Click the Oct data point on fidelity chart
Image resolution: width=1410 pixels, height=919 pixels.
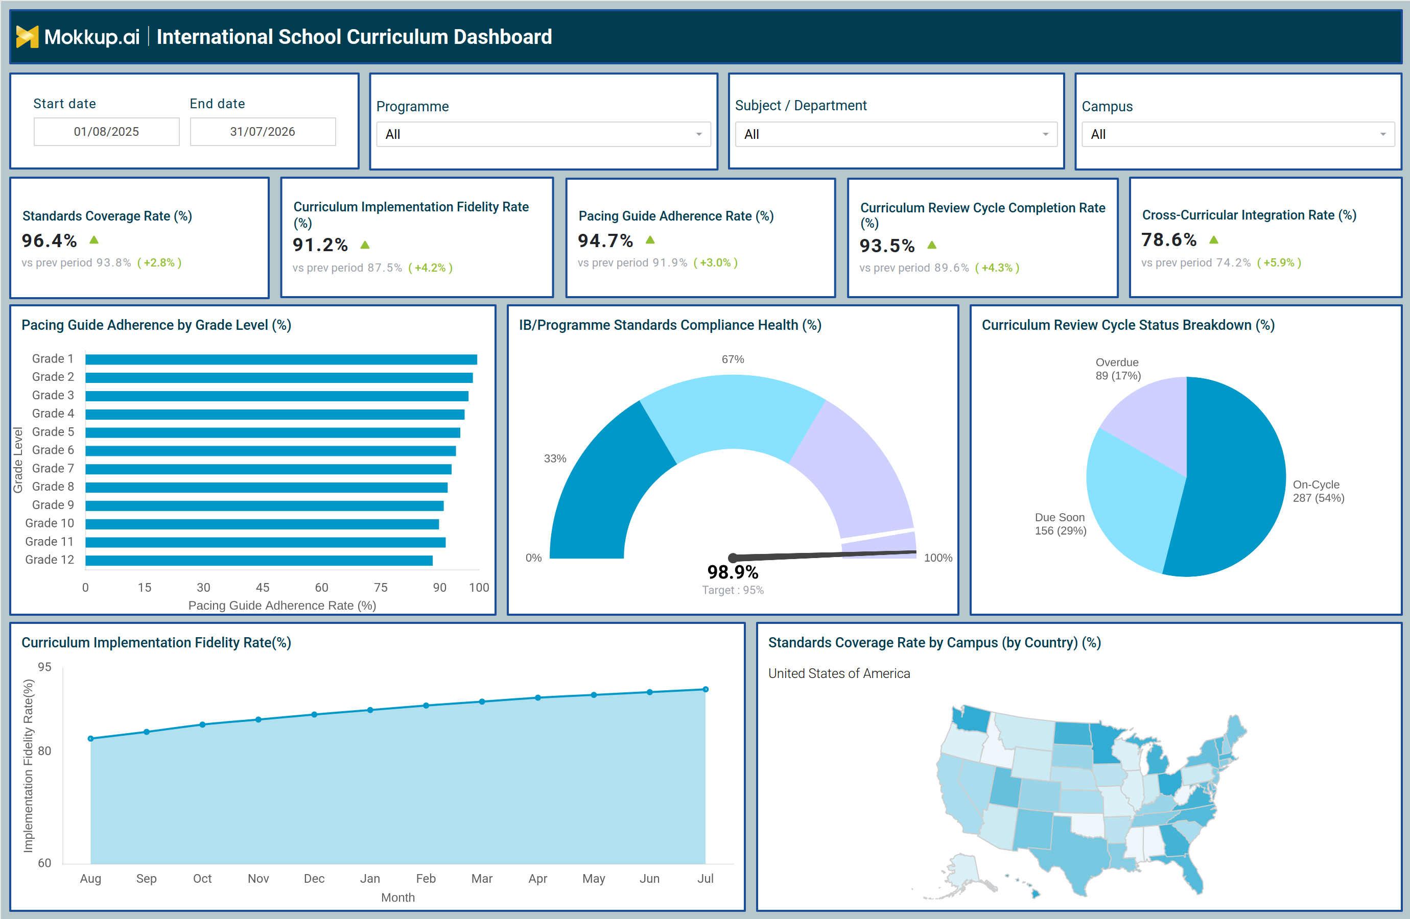203,725
